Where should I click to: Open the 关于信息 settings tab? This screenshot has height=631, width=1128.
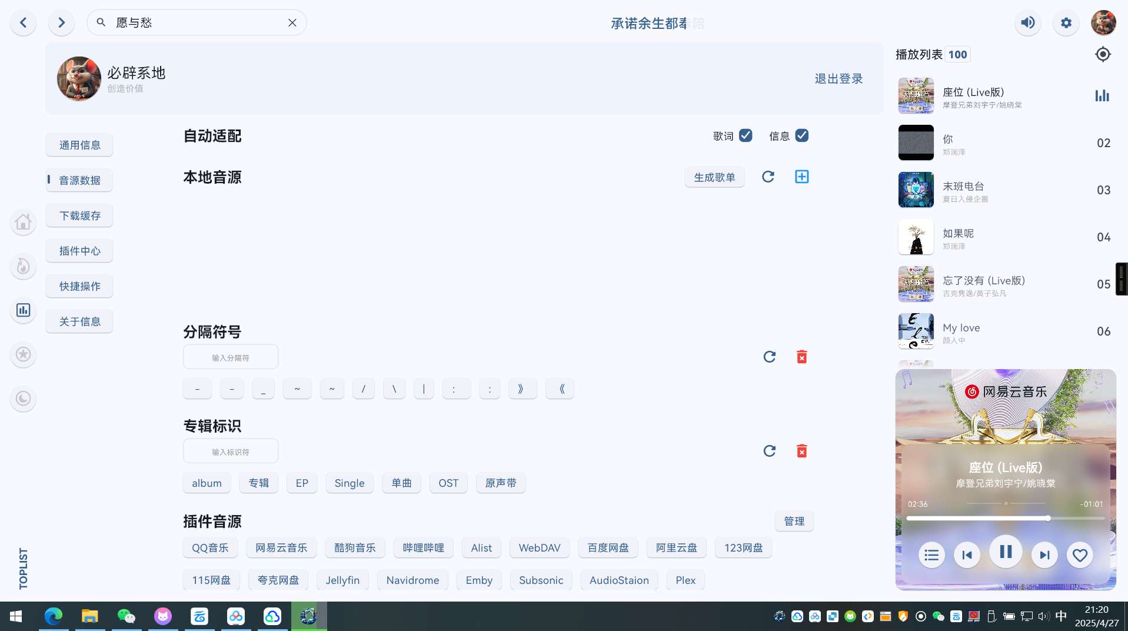tap(79, 321)
